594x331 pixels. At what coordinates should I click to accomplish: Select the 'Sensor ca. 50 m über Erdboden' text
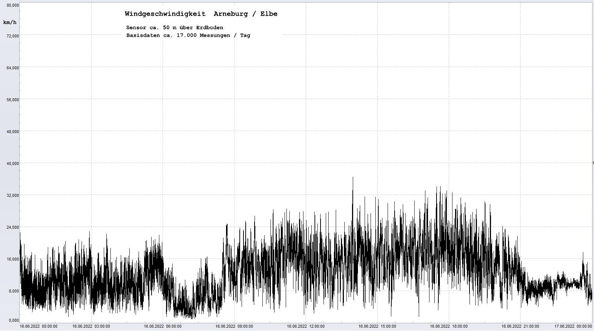click(175, 27)
